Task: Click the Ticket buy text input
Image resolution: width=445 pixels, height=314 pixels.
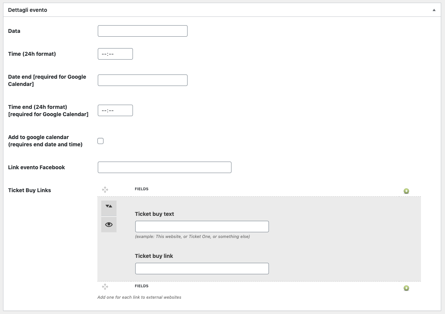Action: click(202, 227)
